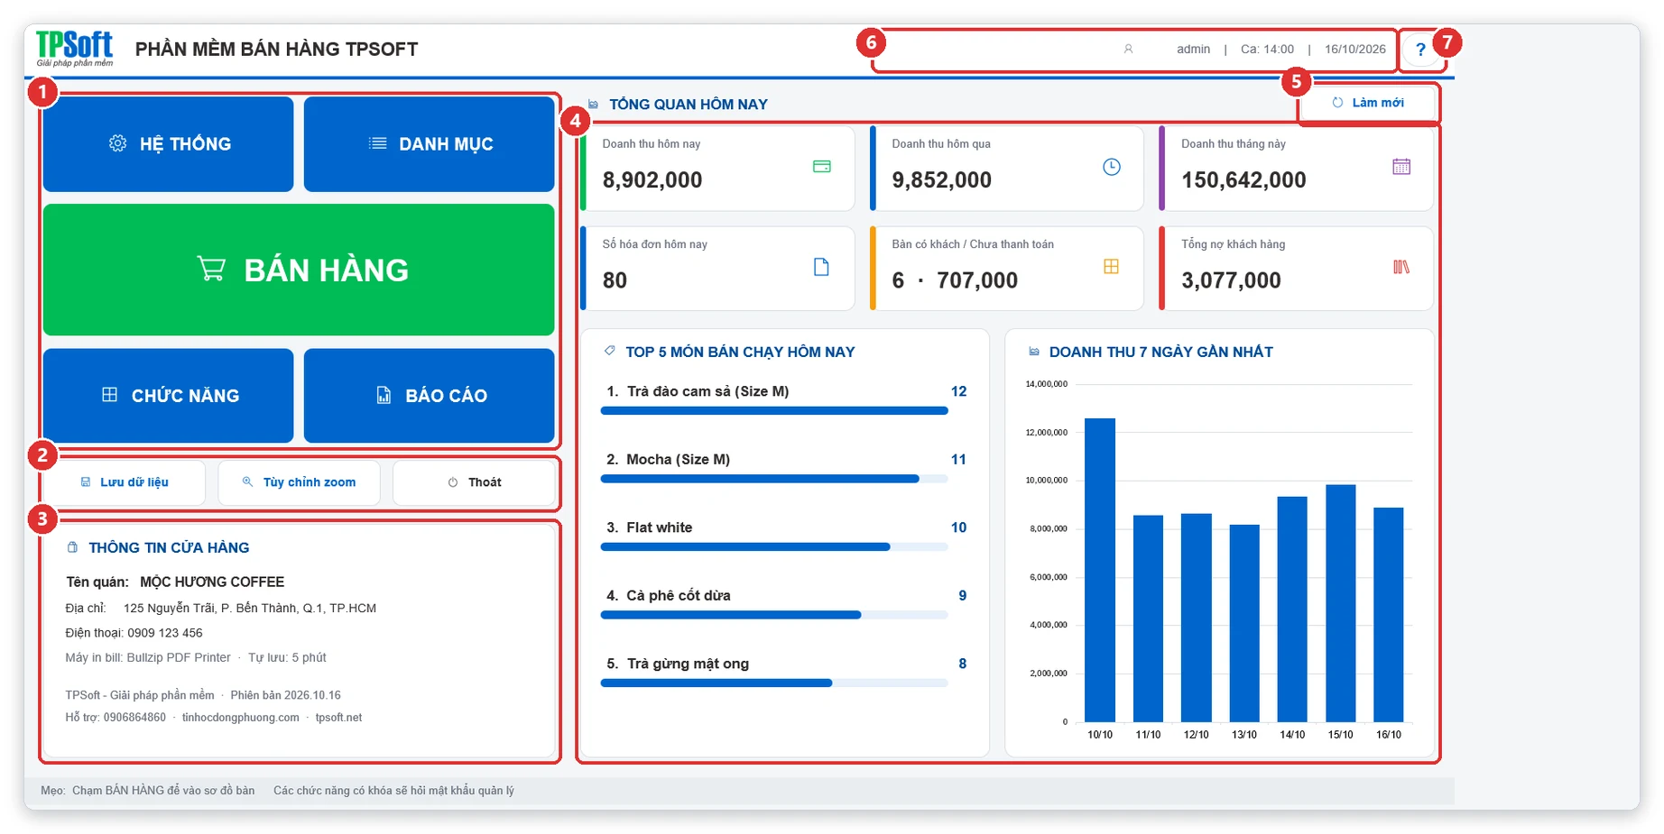Click the chart icon beside DOANH THU 7 NGÀY

1034,352
